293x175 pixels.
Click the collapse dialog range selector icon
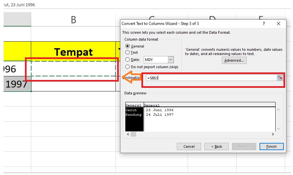click(280, 78)
